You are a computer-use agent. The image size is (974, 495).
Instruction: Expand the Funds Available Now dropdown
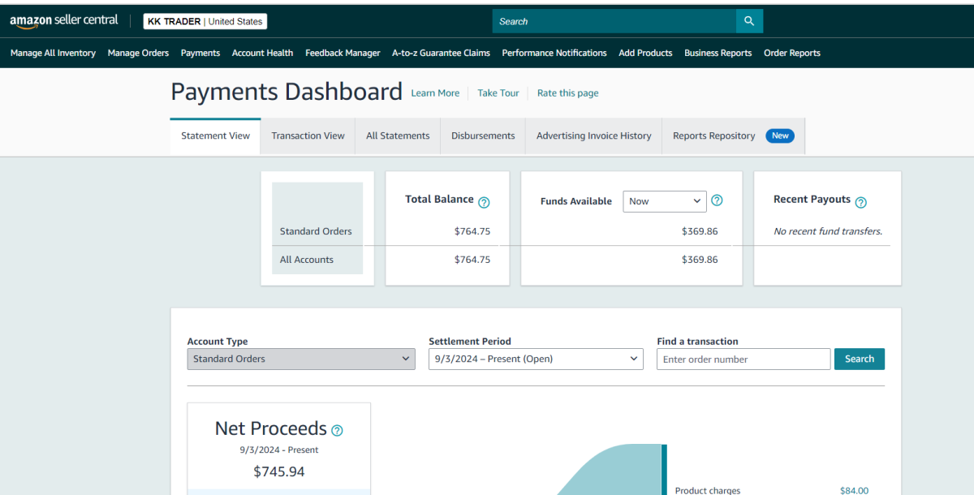(665, 201)
